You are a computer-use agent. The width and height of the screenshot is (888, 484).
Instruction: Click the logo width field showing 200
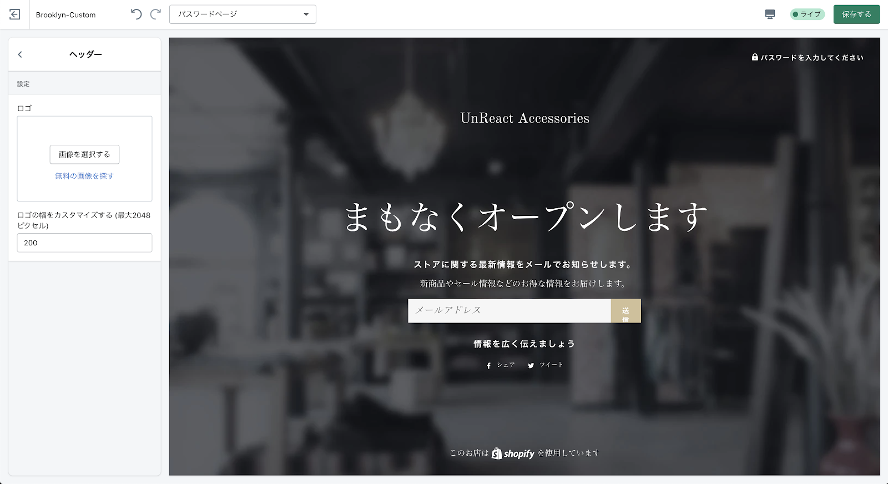pyautogui.click(x=84, y=243)
